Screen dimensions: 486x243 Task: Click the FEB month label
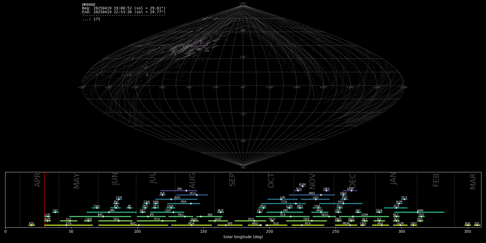point(436,180)
